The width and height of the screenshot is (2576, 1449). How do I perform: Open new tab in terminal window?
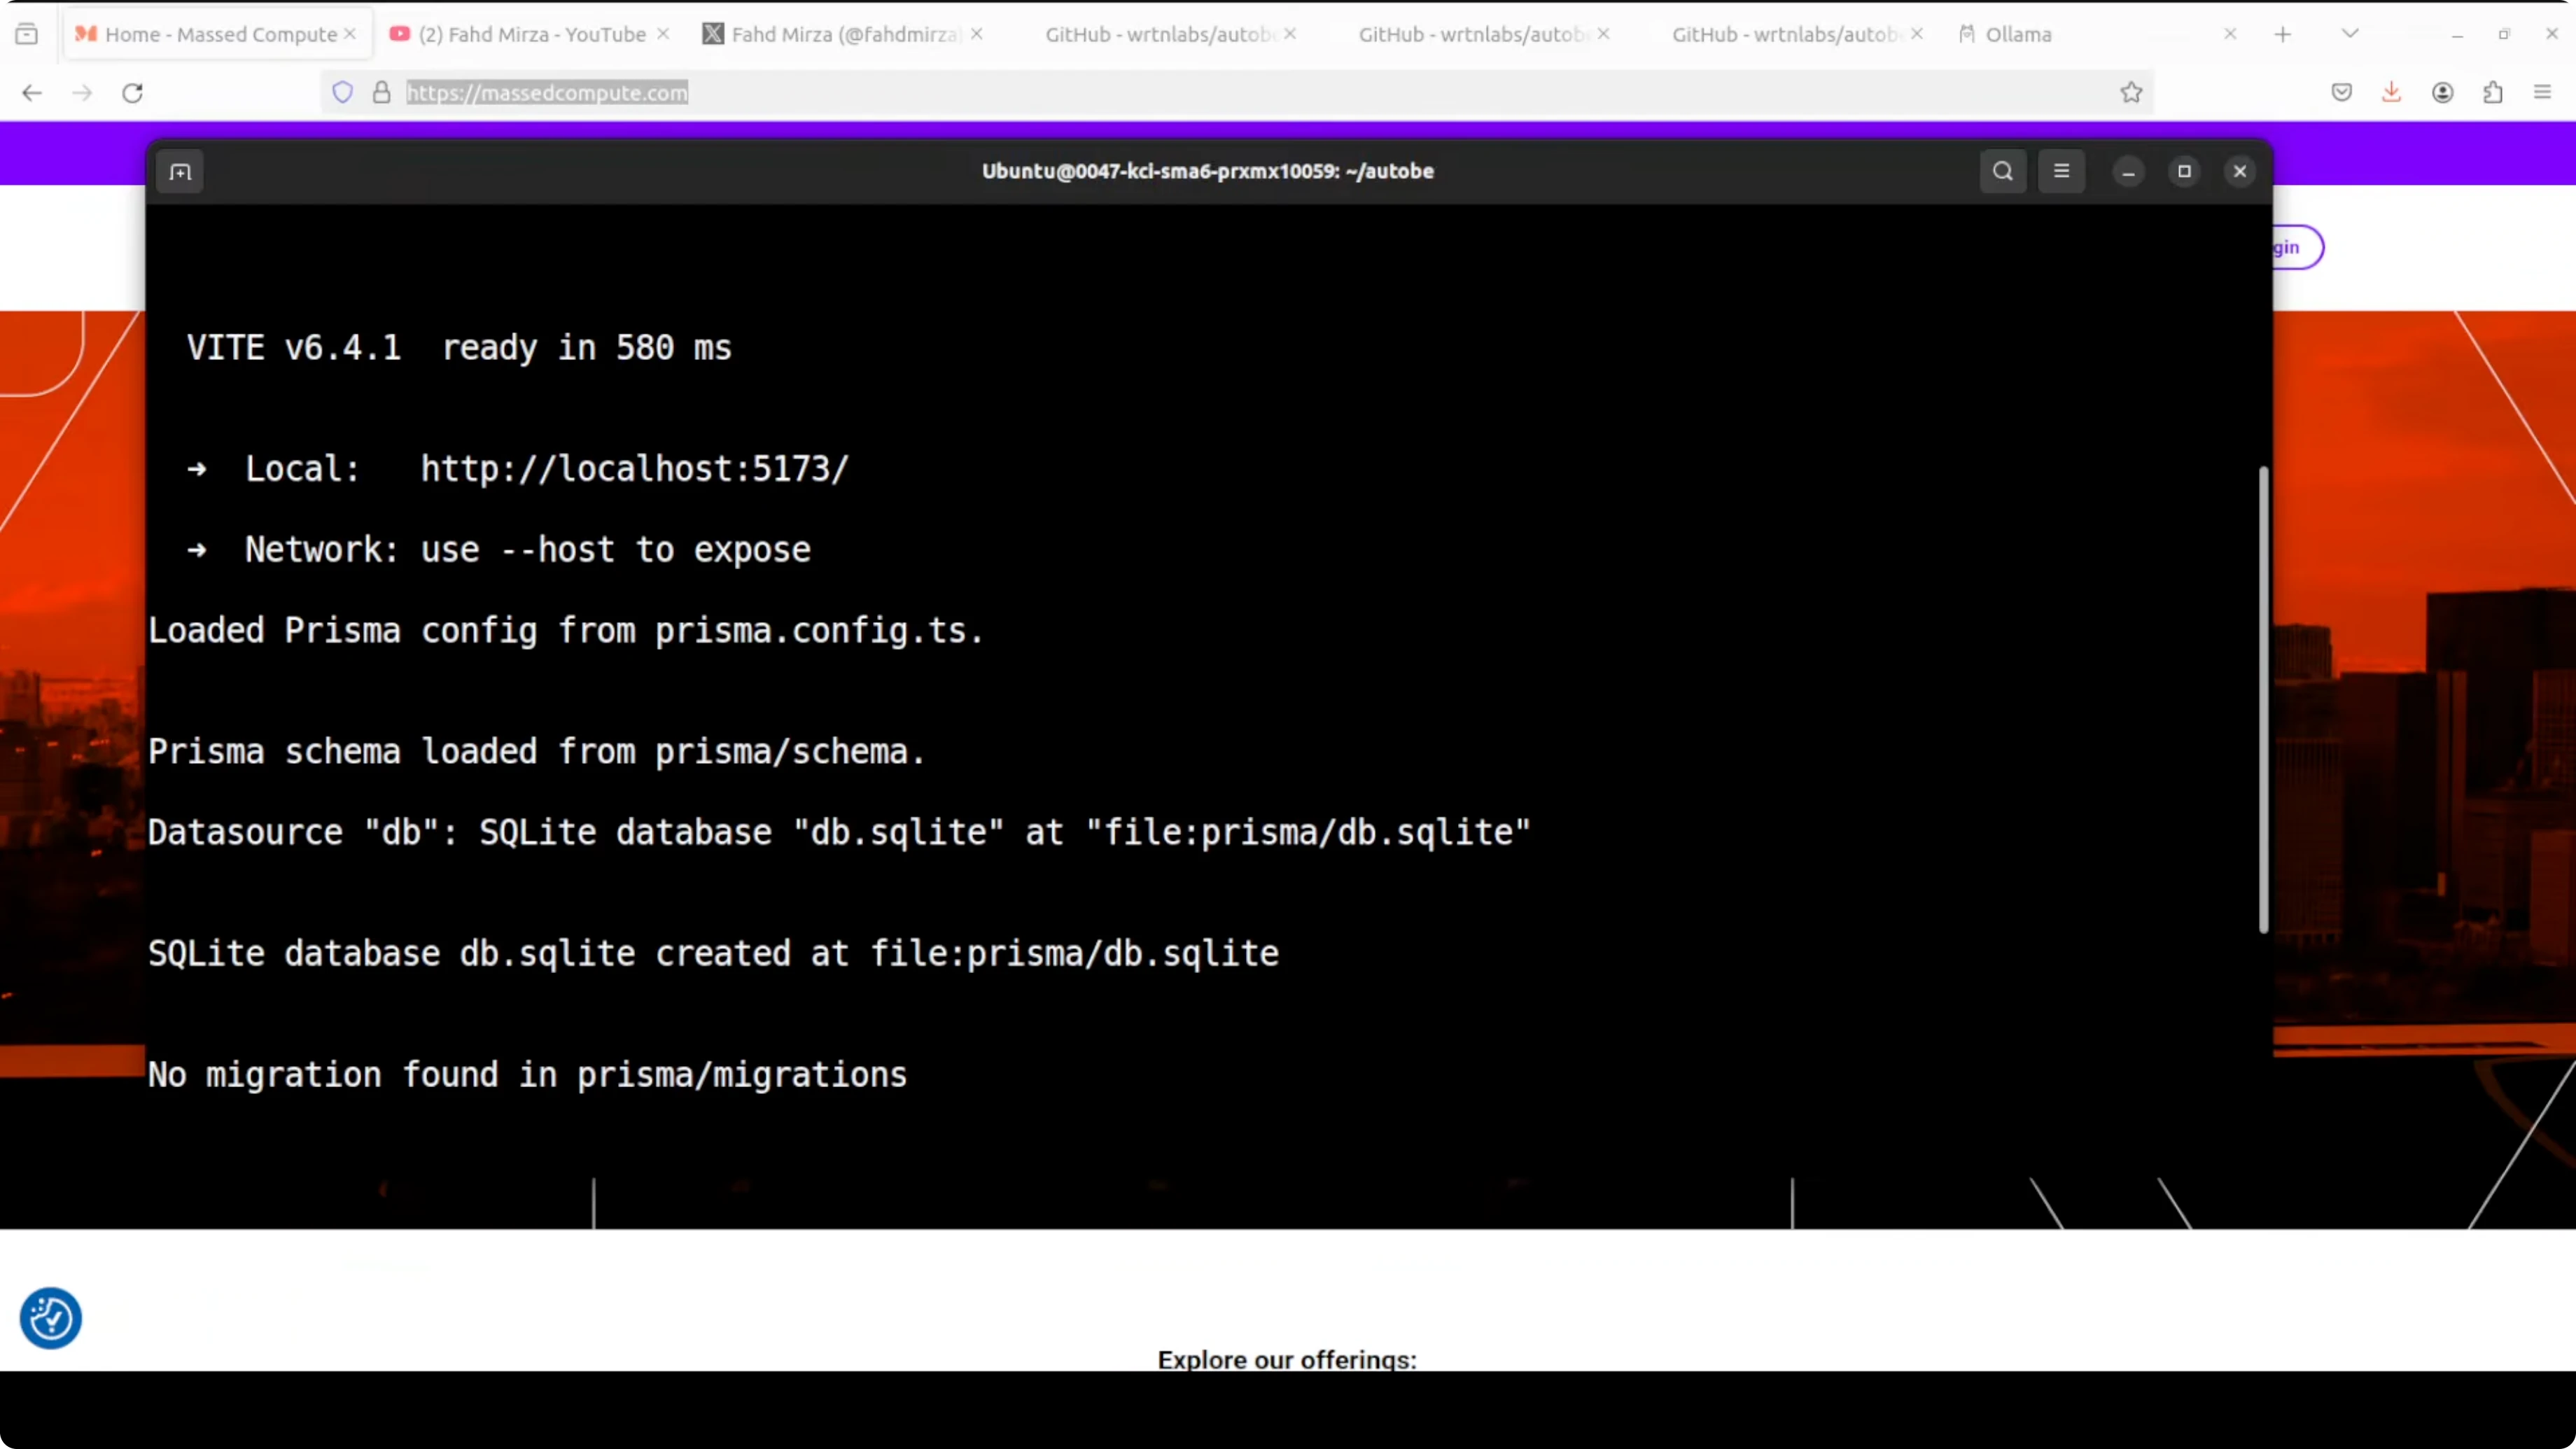pyautogui.click(x=180, y=172)
